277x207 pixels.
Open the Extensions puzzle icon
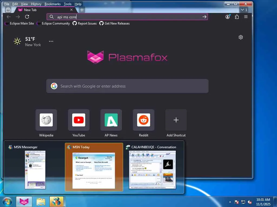tap(237, 17)
